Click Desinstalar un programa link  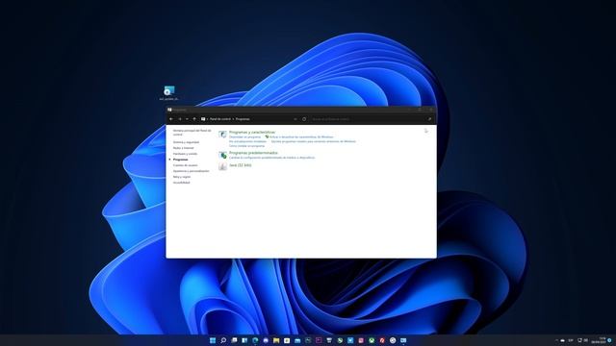point(244,137)
